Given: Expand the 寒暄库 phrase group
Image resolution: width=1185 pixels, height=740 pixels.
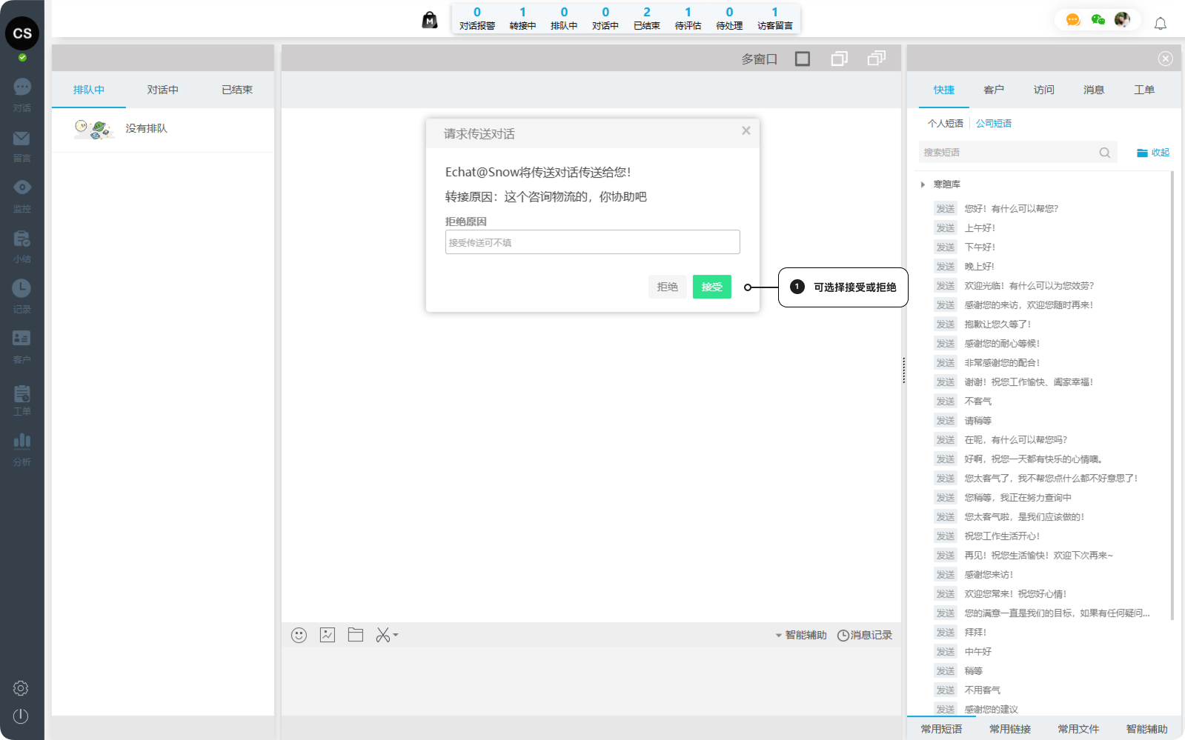Looking at the screenshot, I should tap(923, 184).
